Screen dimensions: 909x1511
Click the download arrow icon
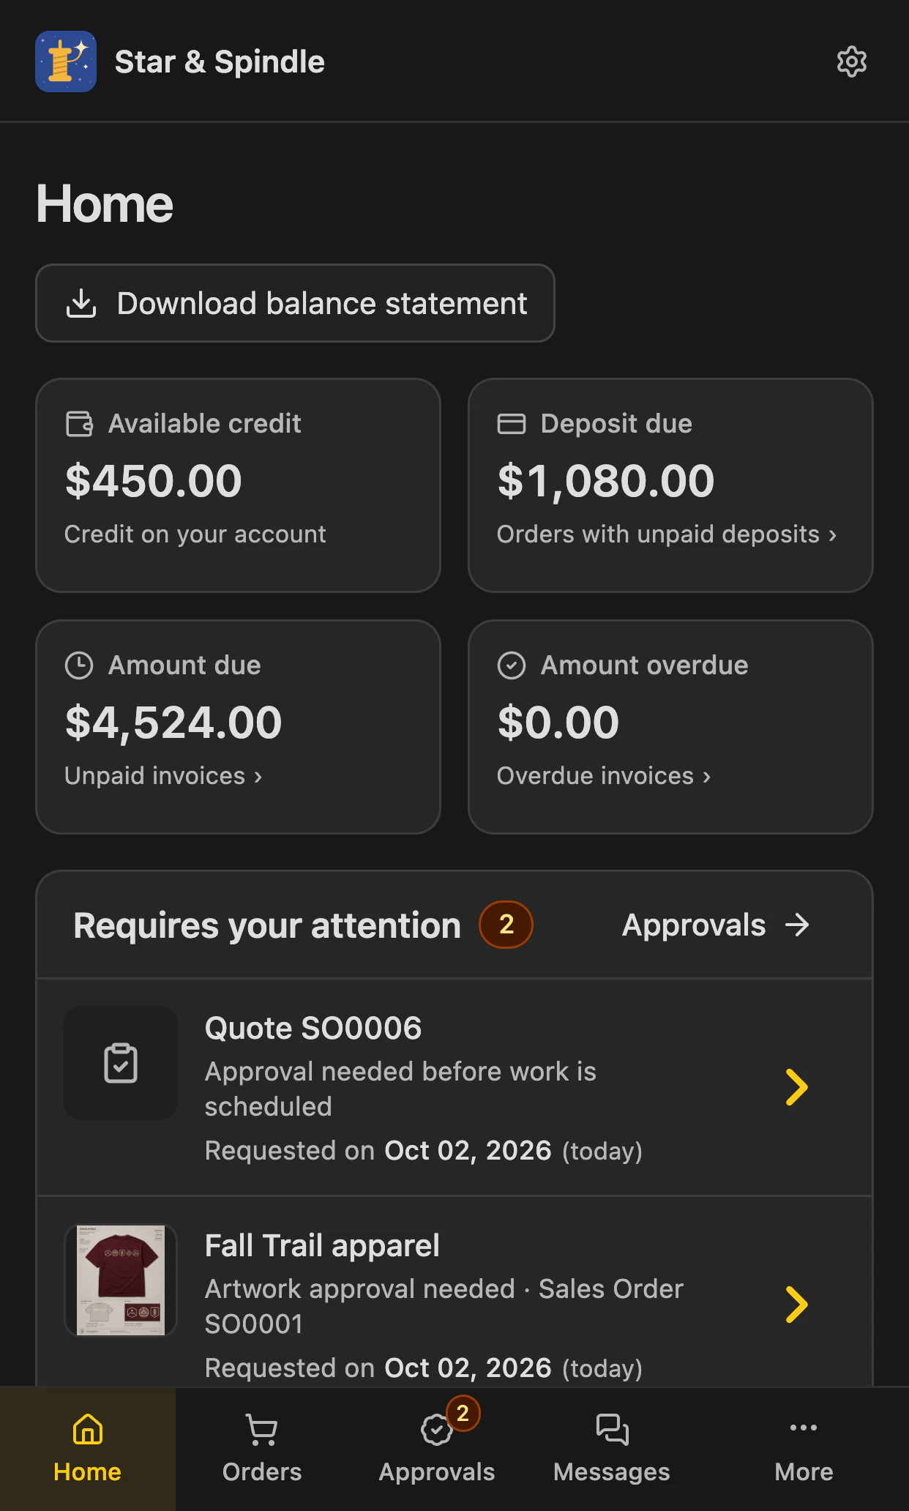[81, 303]
